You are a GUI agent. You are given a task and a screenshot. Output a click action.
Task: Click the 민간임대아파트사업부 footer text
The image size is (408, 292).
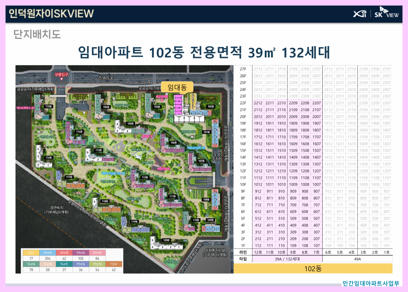(370, 284)
